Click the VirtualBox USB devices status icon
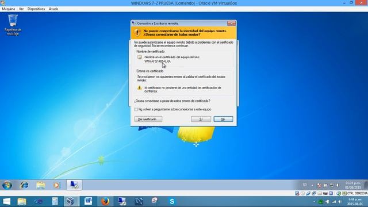The width and height of the screenshot is (368, 207). point(308,193)
